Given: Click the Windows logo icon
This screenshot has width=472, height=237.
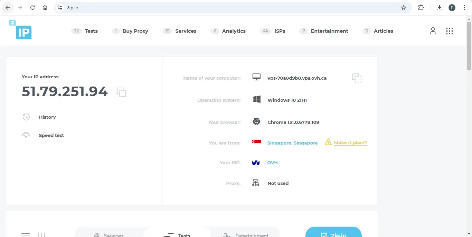Looking at the screenshot, I should [257, 100].
